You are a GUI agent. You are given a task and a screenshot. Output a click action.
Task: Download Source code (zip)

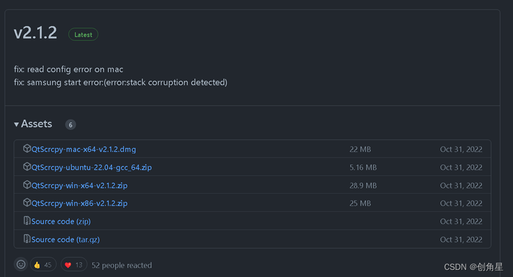coord(61,221)
